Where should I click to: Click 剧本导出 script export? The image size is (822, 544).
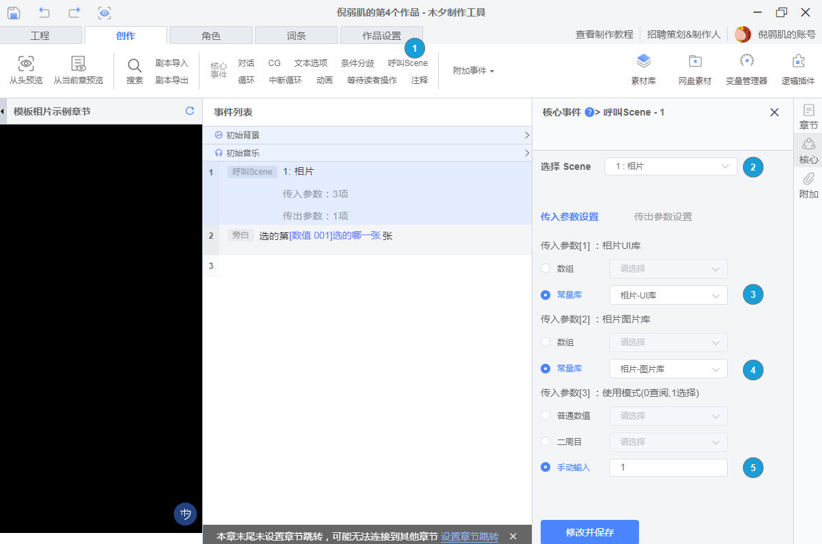(x=171, y=80)
